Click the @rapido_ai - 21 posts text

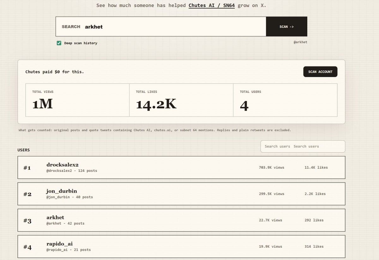pos(69,250)
